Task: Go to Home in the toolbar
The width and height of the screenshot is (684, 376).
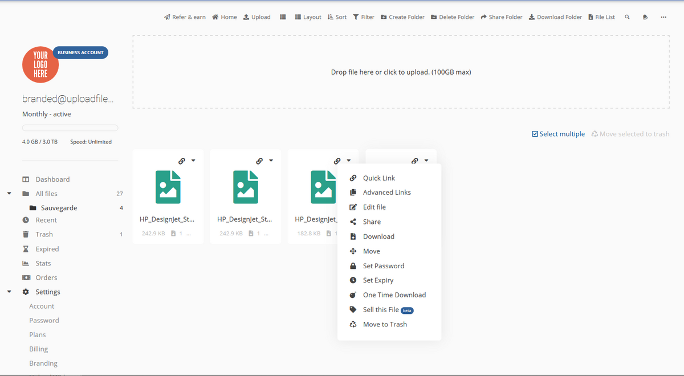Action: coord(225,17)
